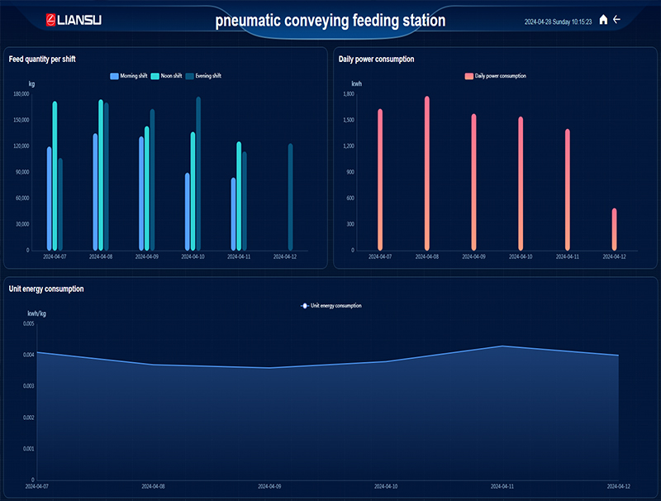Viewport: 661px width, 501px height.
Task: Click the Unit energy consumption panel title
Action: click(45, 289)
